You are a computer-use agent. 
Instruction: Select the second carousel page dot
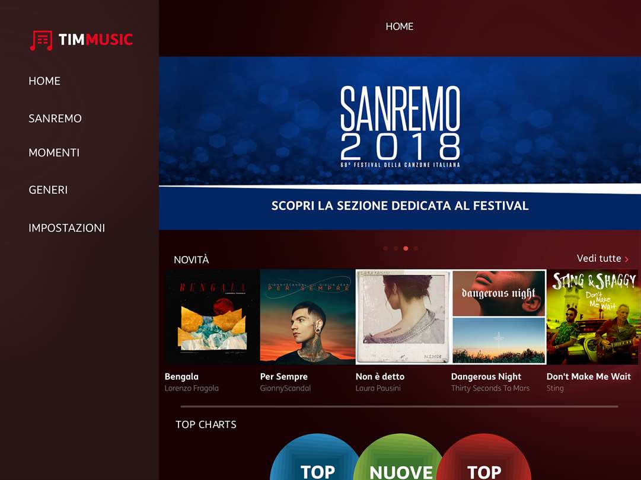[x=396, y=248]
